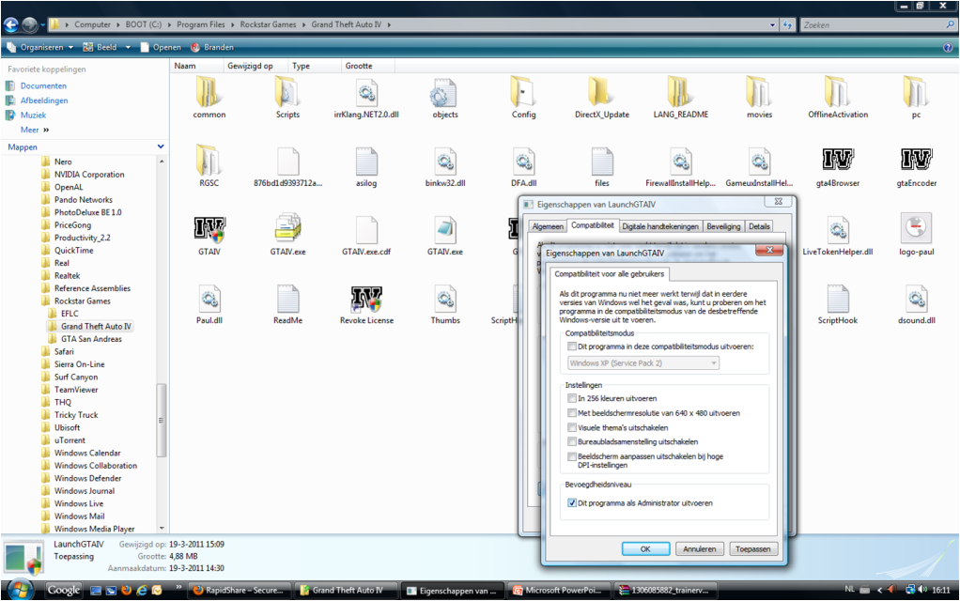The width and height of the screenshot is (960, 601).
Task: Click Branden in the Explorer toolbar
Action: point(212,47)
